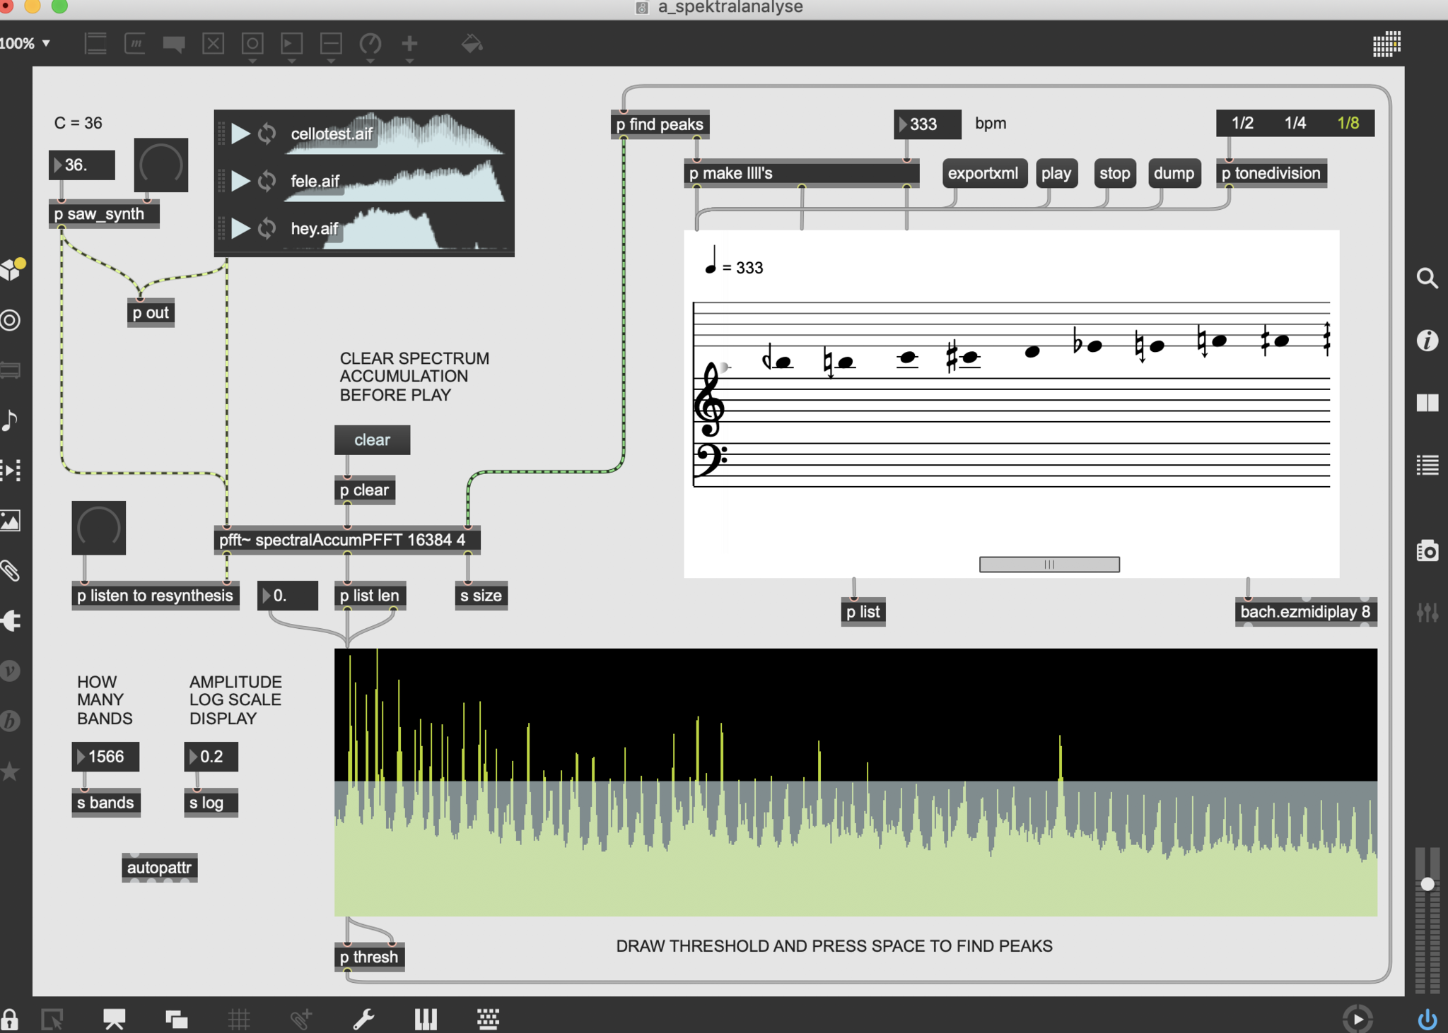This screenshot has height=1033, width=1448.
Task: Open the search icon in right sidebar
Action: tap(1427, 278)
